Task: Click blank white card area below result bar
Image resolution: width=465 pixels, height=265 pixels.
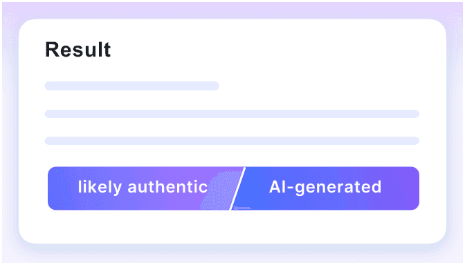Action: (x=232, y=226)
